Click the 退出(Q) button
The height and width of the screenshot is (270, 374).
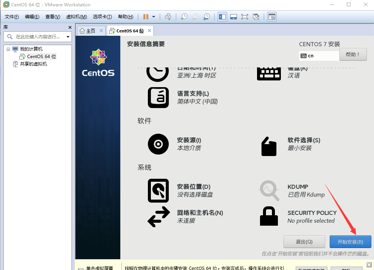pyautogui.click(x=304, y=242)
